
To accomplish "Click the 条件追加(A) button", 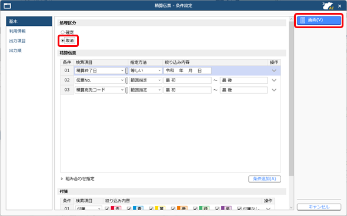I will tap(265, 179).
